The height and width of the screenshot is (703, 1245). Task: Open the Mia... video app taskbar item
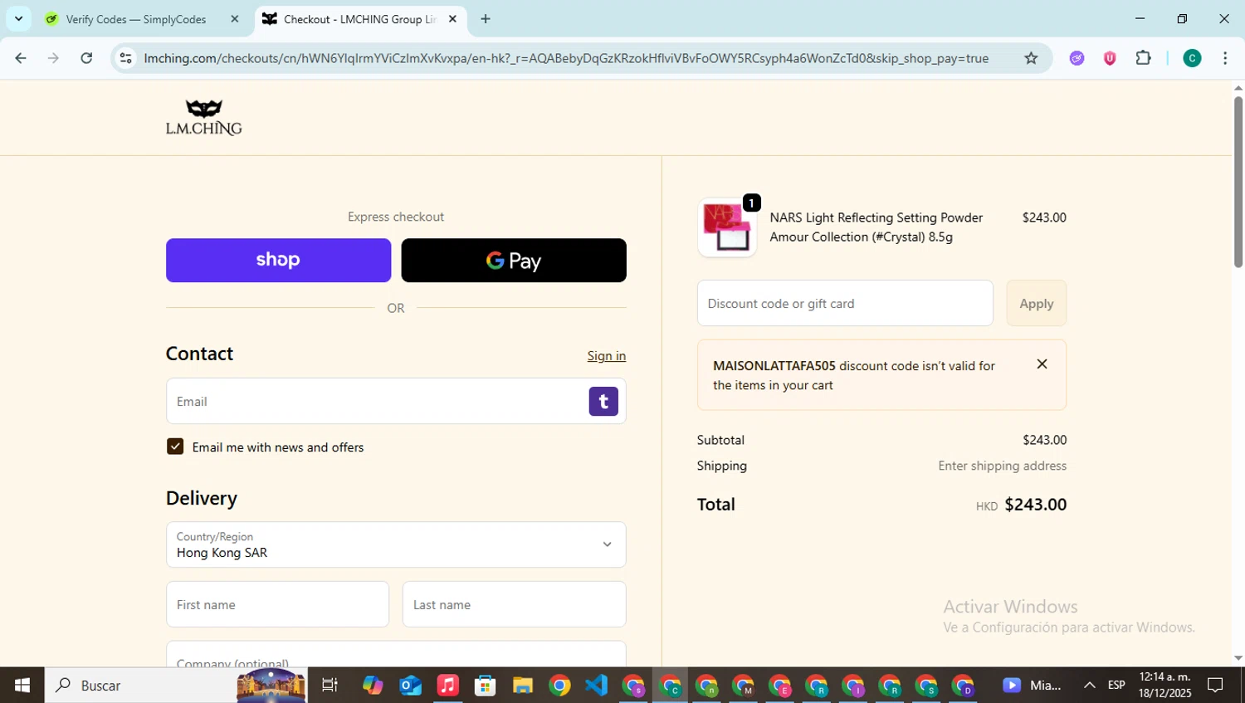tap(1031, 685)
